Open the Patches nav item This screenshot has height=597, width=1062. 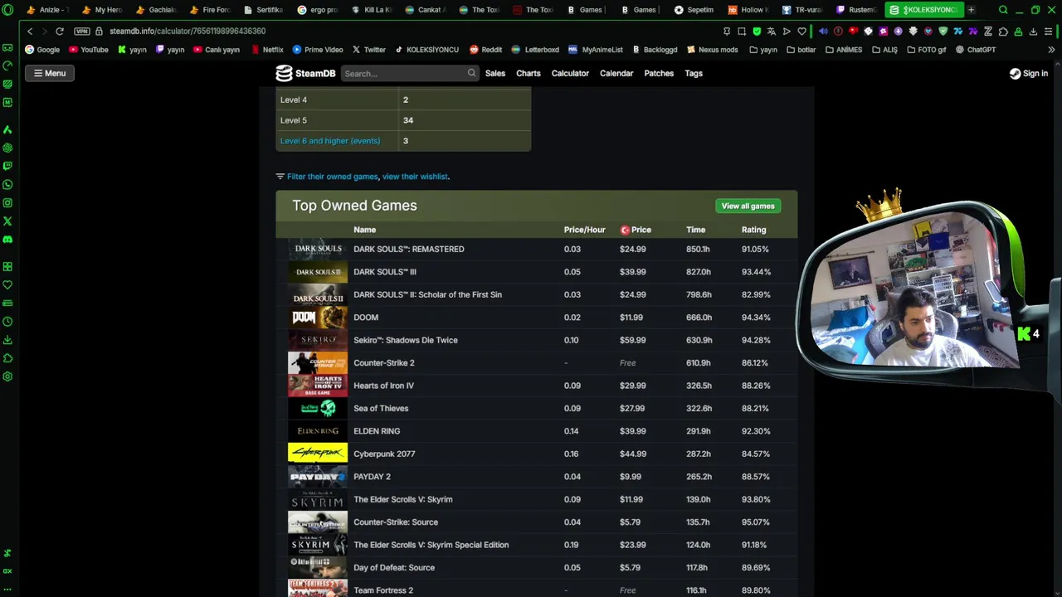[x=659, y=73]
